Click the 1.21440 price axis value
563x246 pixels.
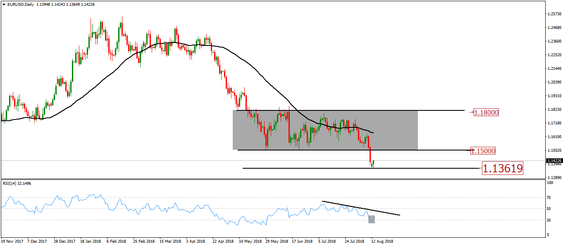553,68
